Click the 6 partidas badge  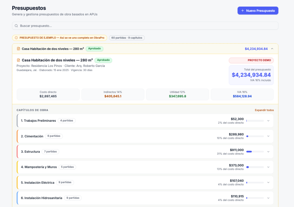tap(54, 136)
